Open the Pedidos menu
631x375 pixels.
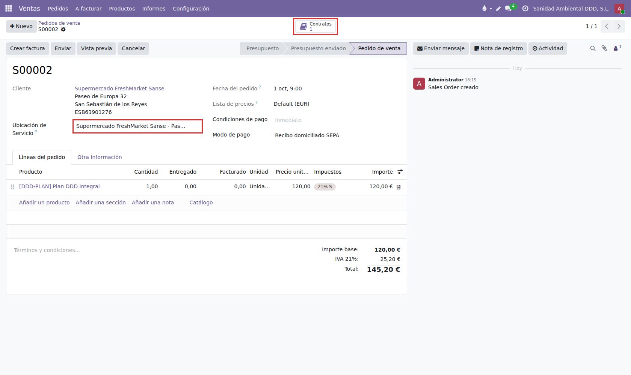(x=58, y=9)
